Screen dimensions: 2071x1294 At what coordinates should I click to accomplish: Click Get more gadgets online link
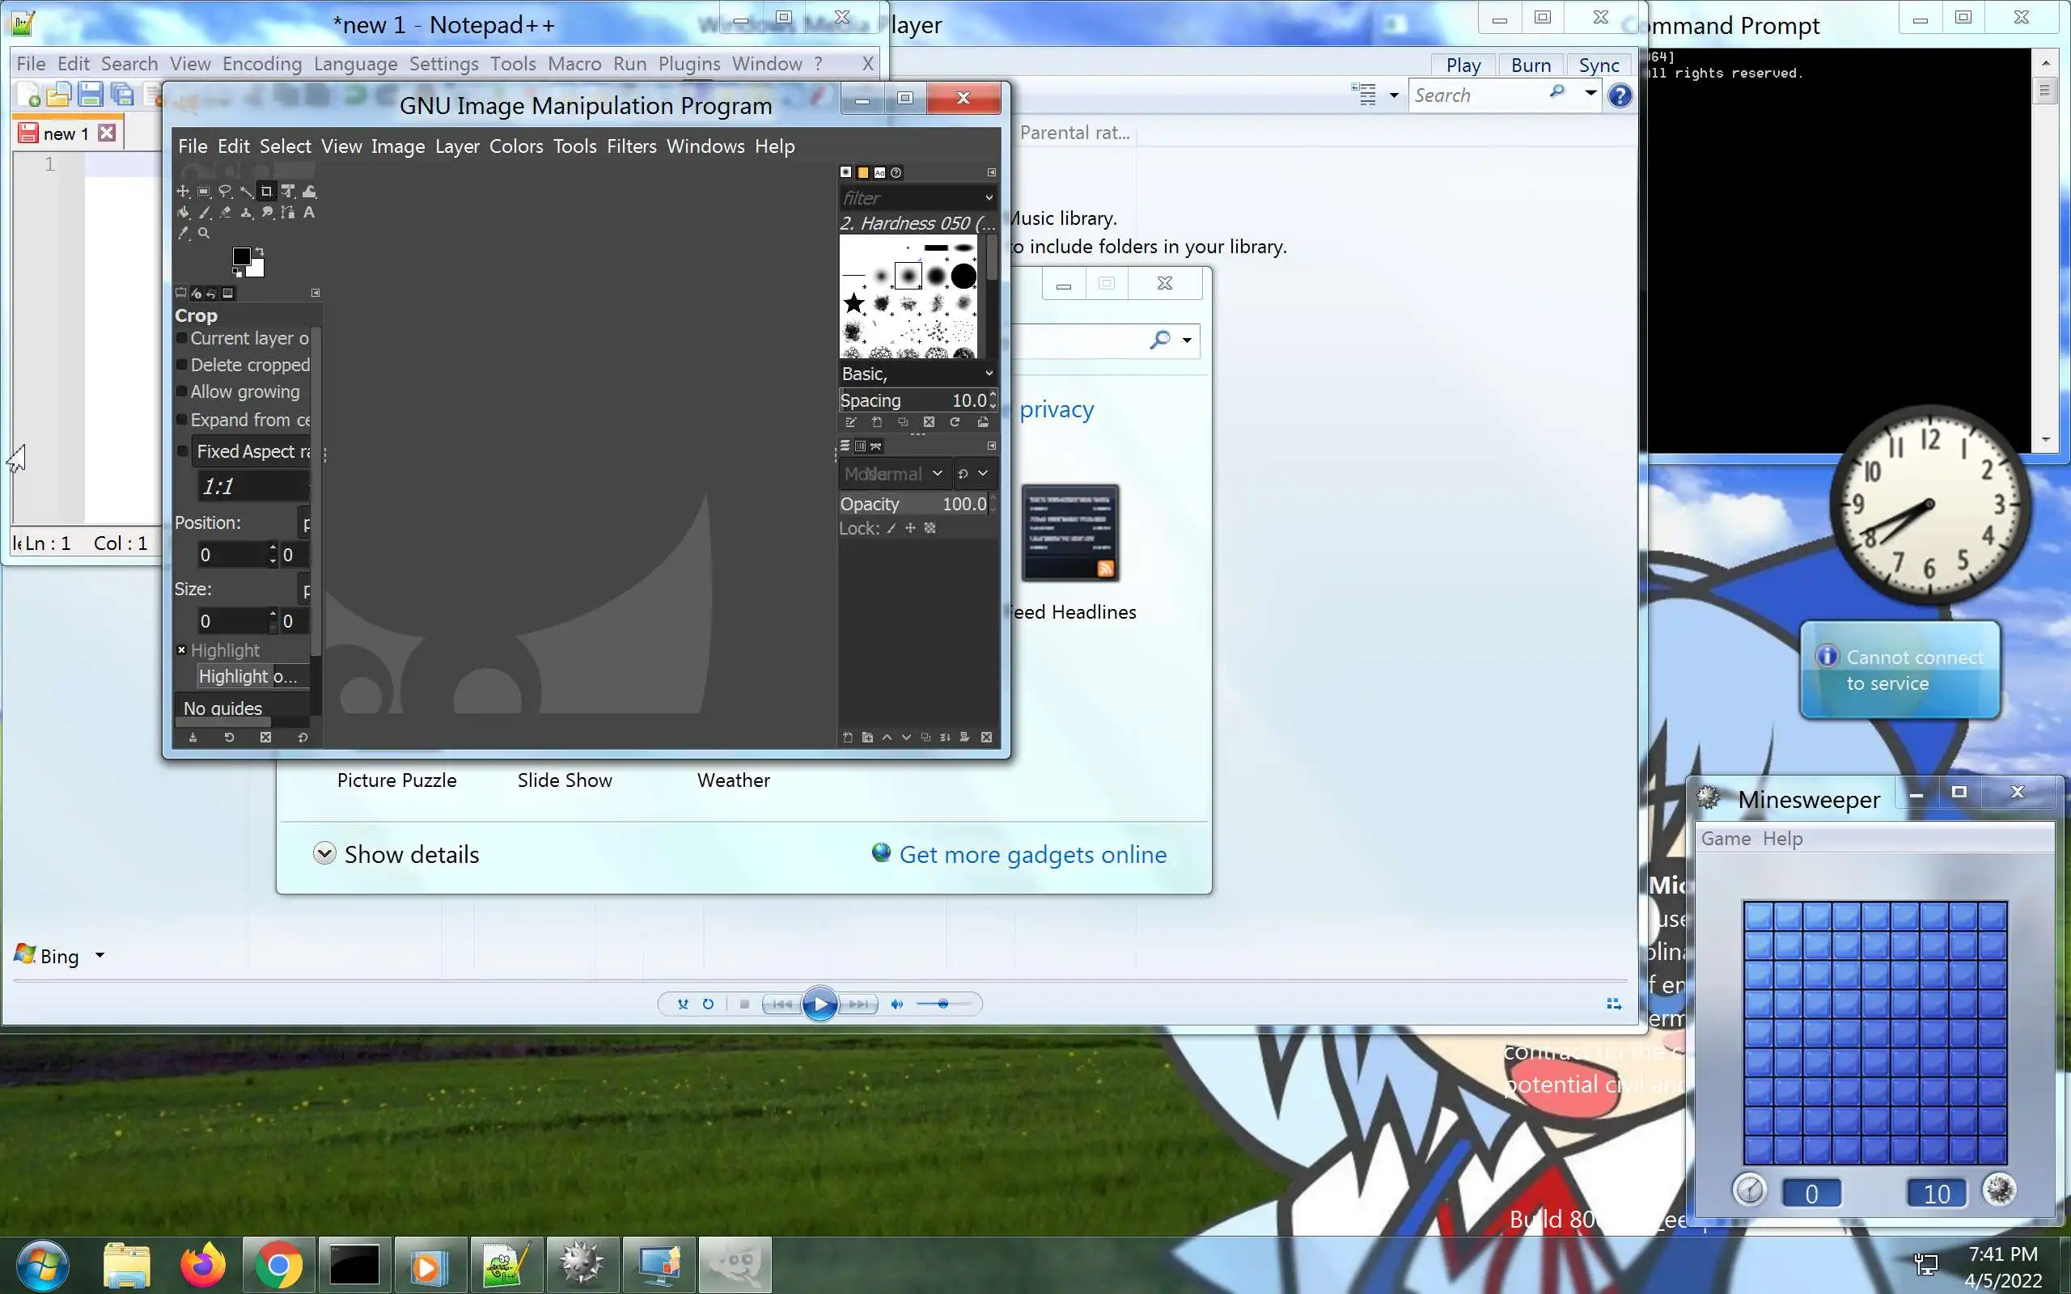pos(1032,854)
